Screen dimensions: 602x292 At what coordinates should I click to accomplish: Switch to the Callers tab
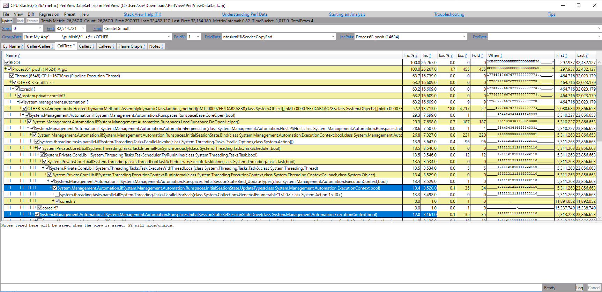click(x=87, y=46)
